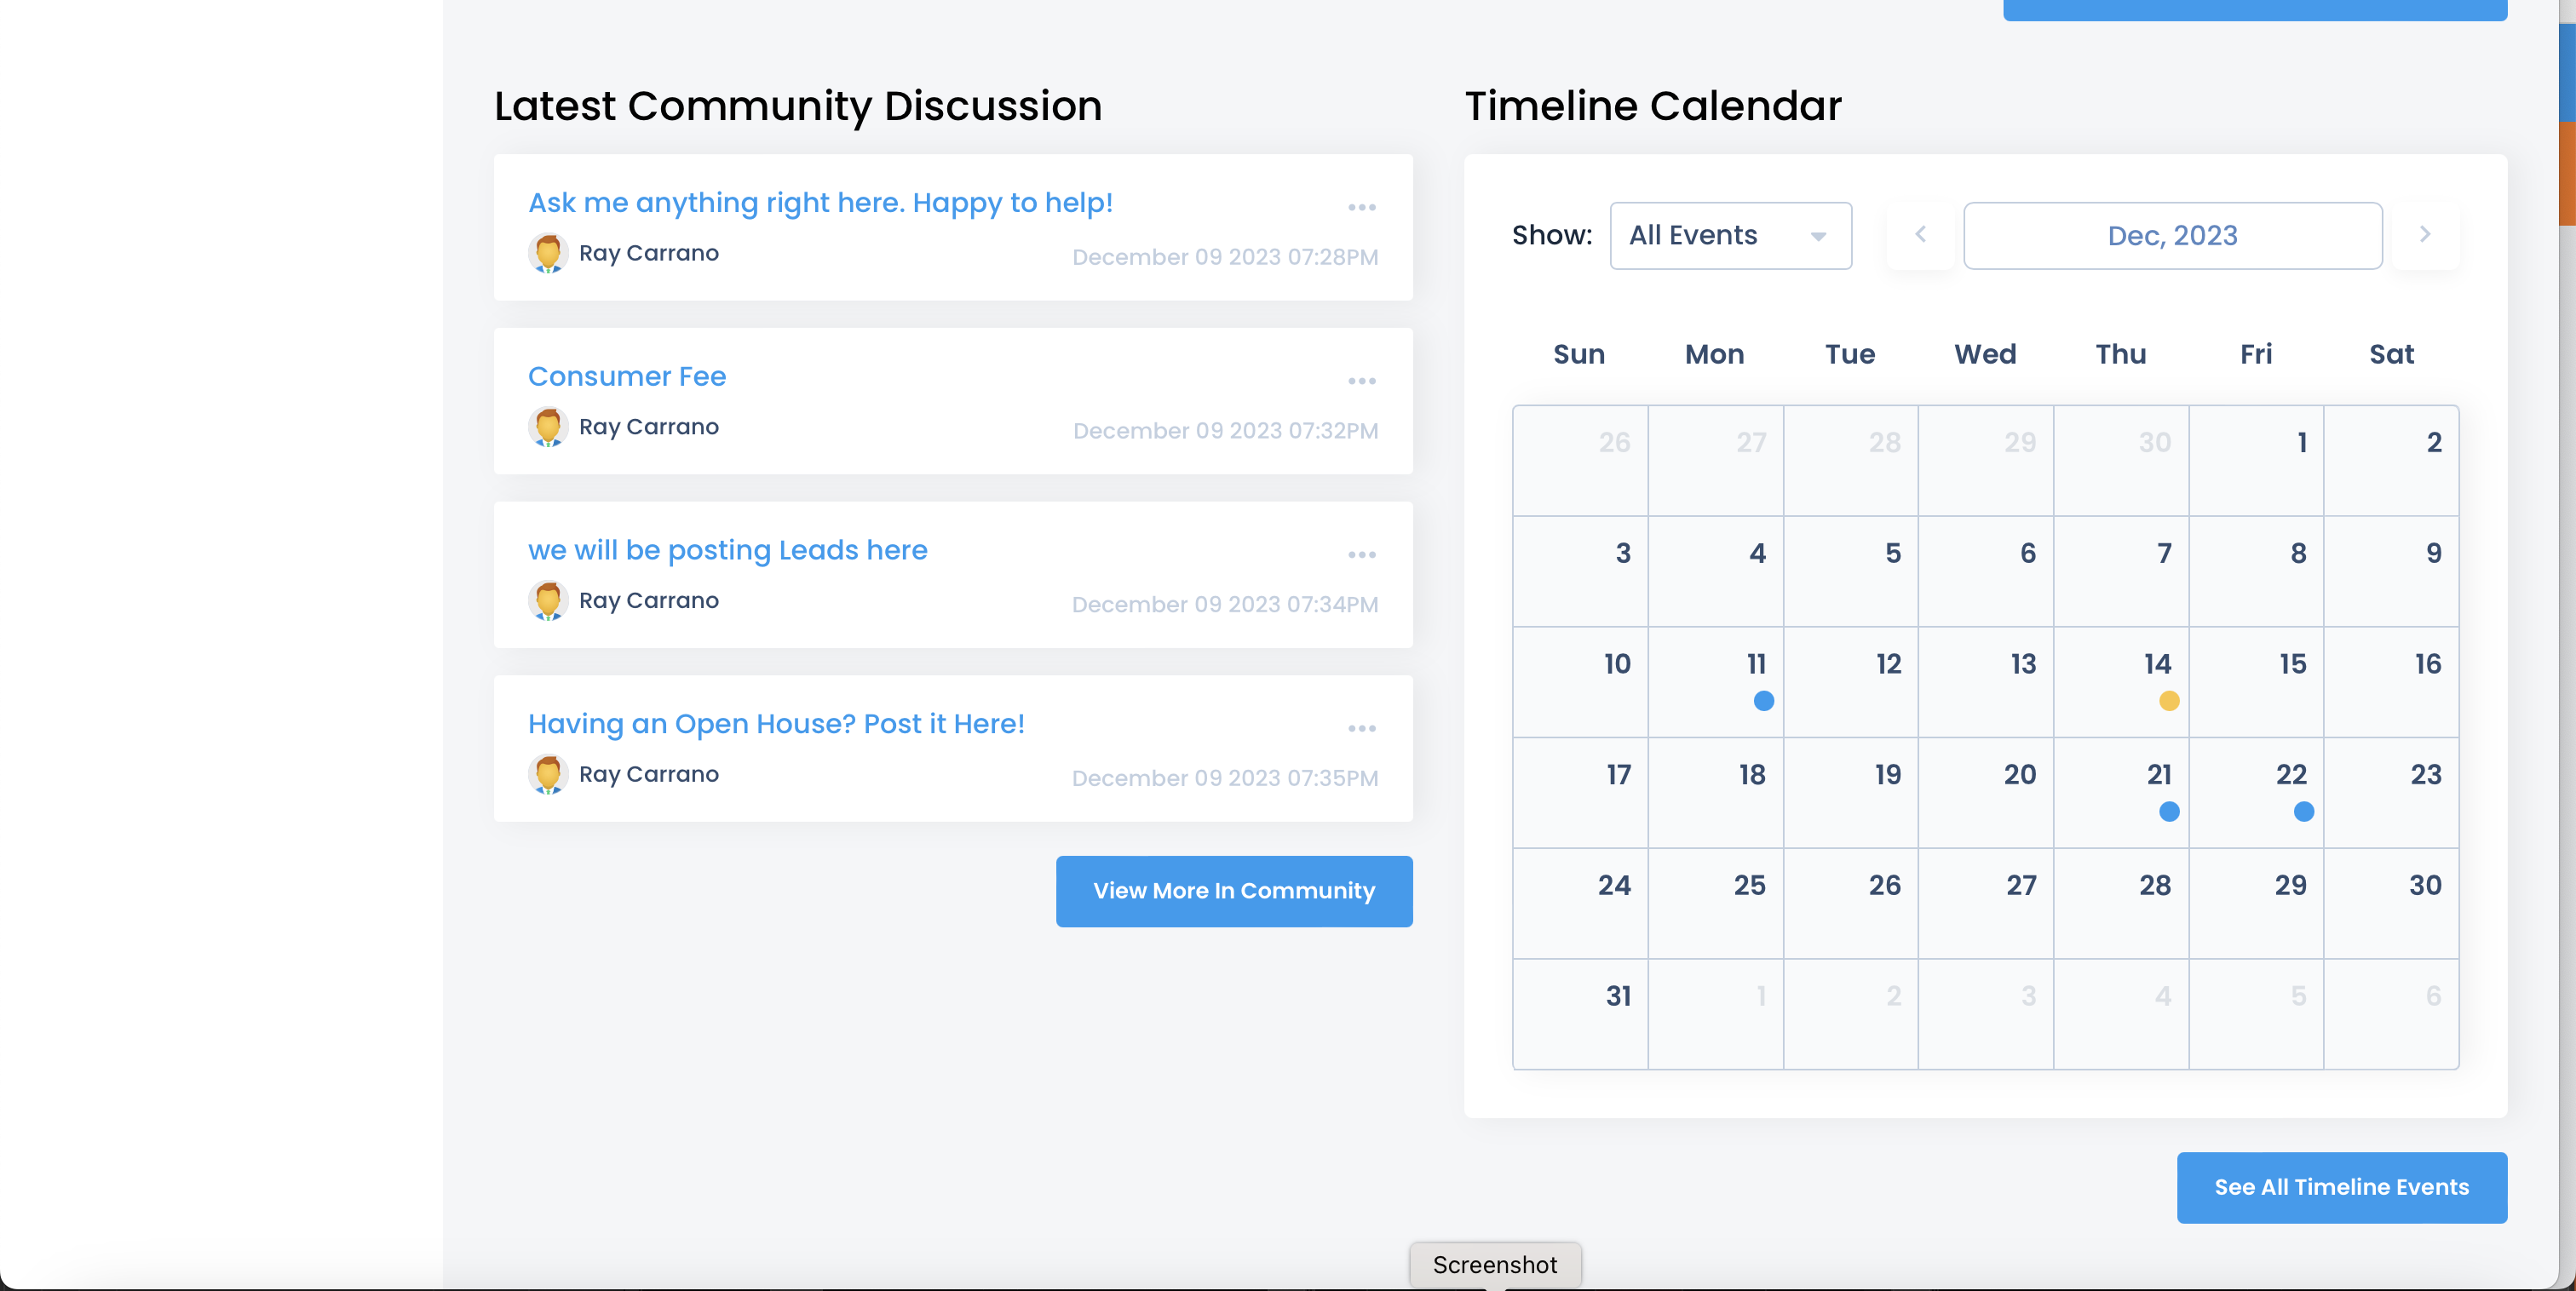
Task: Click the yellow event dot on December 14
Action: 2169,701
